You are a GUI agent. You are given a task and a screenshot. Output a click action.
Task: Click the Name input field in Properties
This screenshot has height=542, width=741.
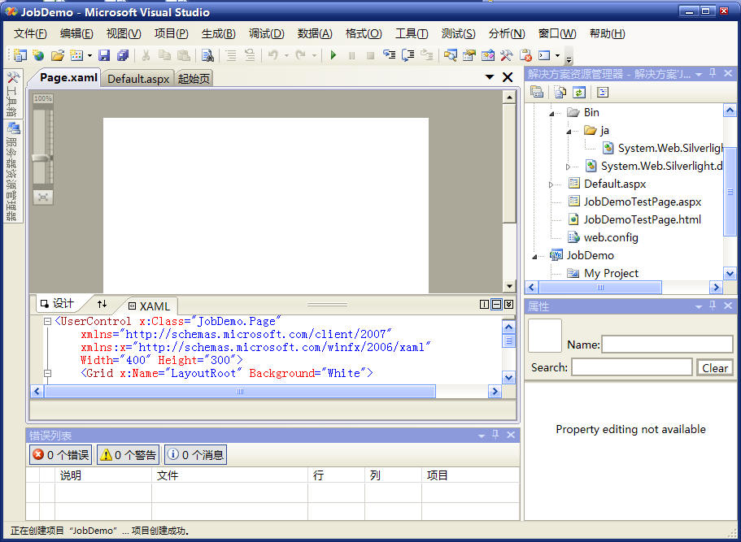pos(667,345)
